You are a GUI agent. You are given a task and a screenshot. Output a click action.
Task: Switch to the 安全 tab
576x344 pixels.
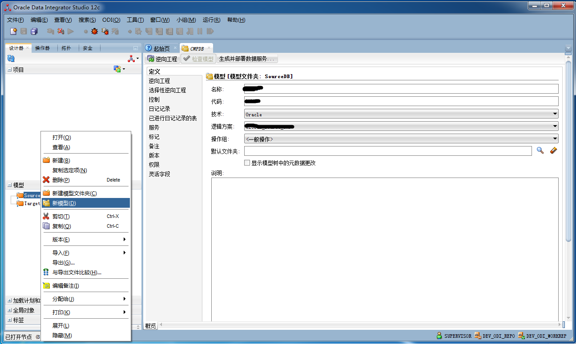click(88, 48)
